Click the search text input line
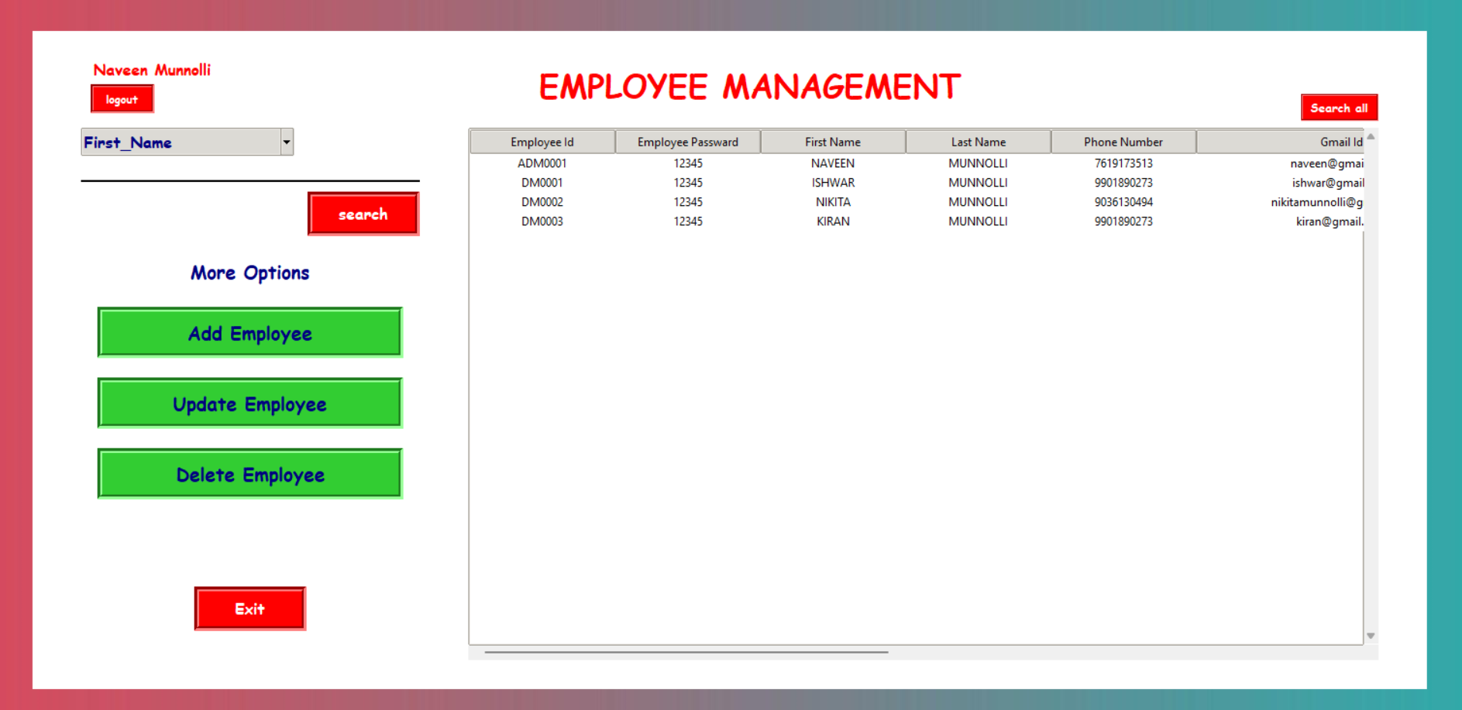This screenshot has height=710, width=1462. coord(249,172)
